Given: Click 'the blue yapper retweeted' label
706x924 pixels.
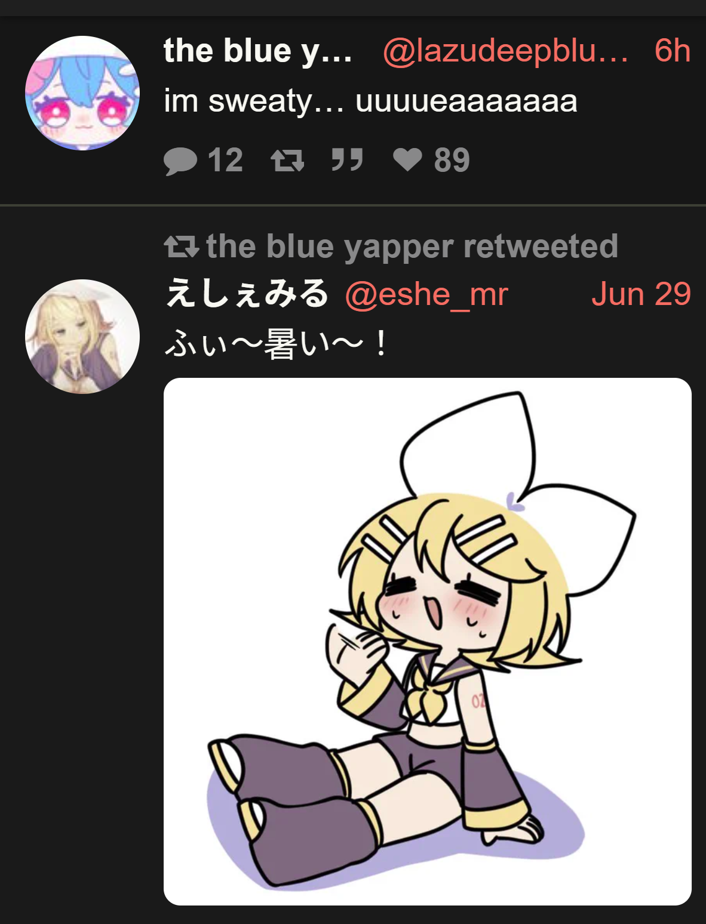Looking at the screenshot, I should [412, 247].
